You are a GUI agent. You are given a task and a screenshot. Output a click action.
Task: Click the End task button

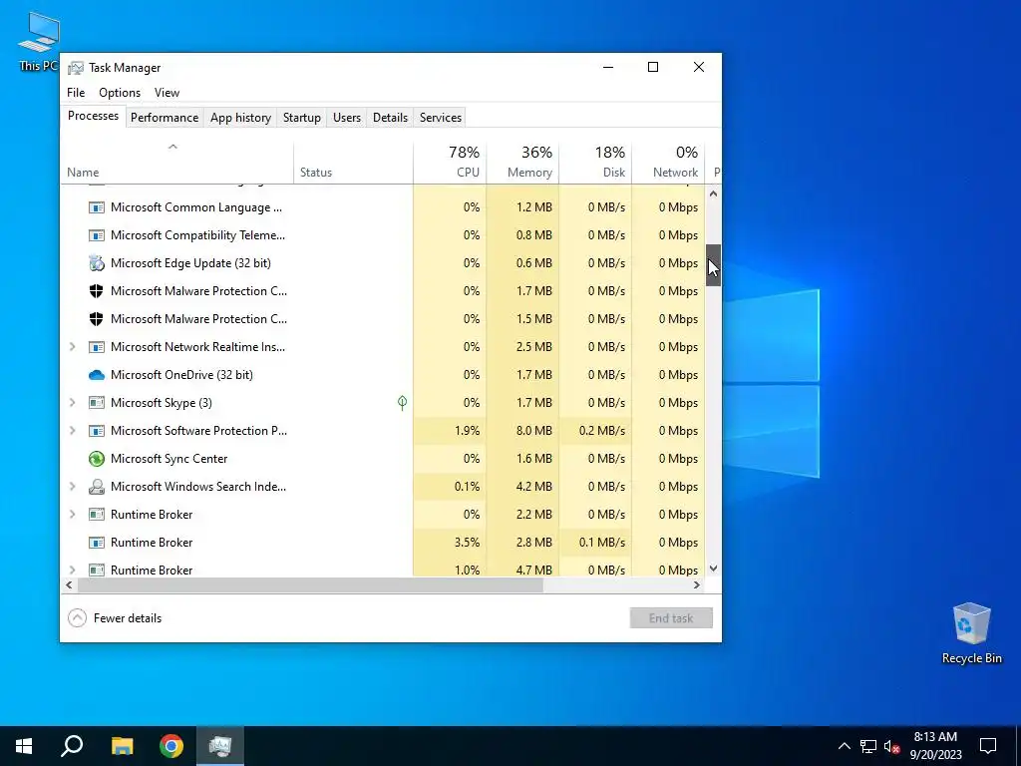[x=671, y=618]
